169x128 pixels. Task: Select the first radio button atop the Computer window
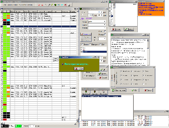[x=82, y=12]
